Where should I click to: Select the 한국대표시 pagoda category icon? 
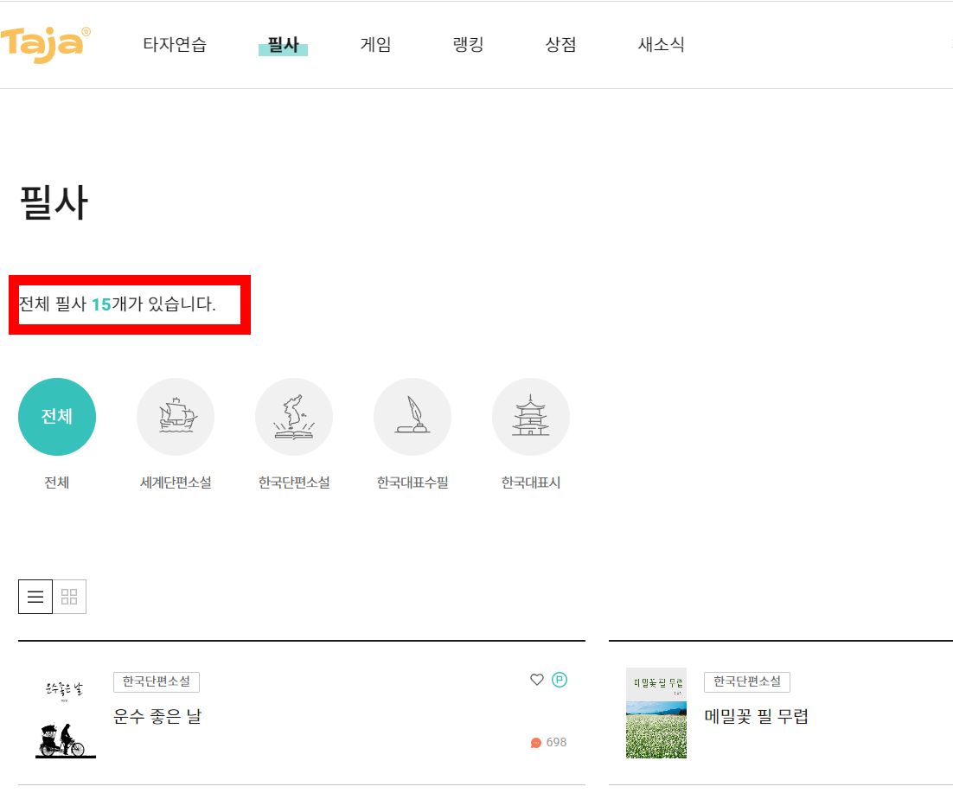click(x=531, y=416)
